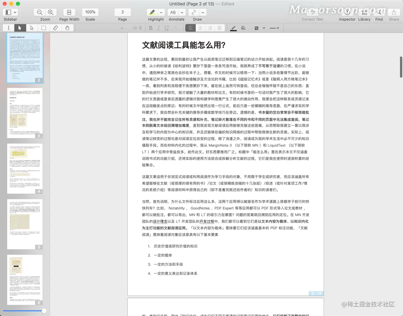Pick the paint bucket fill color
Image resolution: width=403 pixels, height=316 pixels.
point(243,28)
